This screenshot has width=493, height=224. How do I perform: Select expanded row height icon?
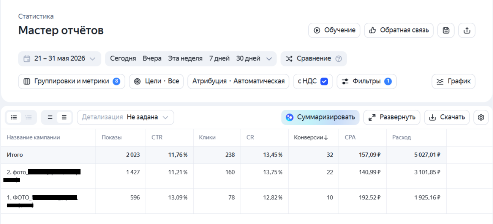(x=64, y=117)
